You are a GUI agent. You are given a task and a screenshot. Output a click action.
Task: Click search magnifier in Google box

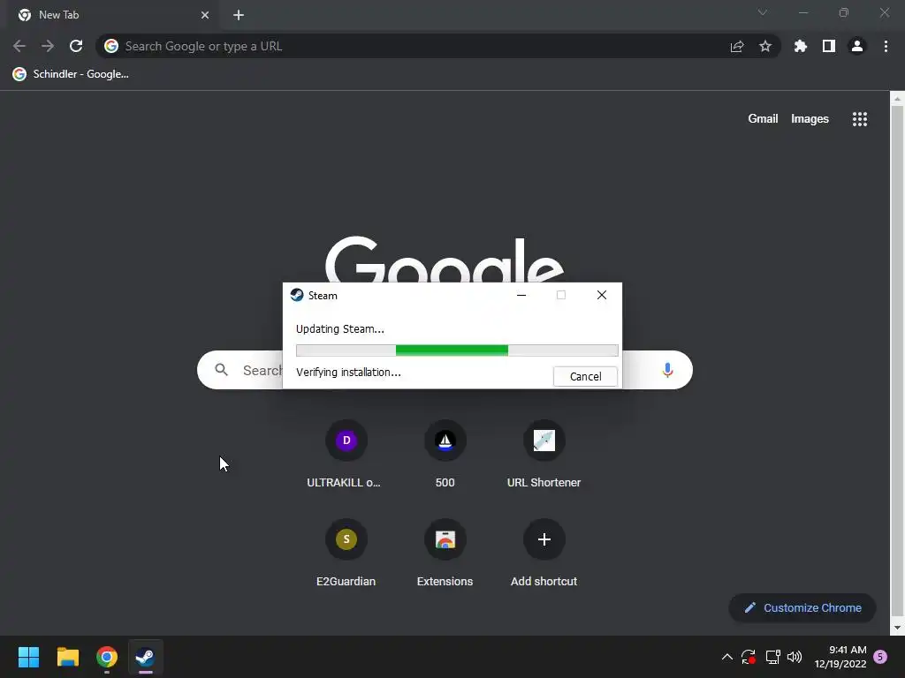pos(222,370)
